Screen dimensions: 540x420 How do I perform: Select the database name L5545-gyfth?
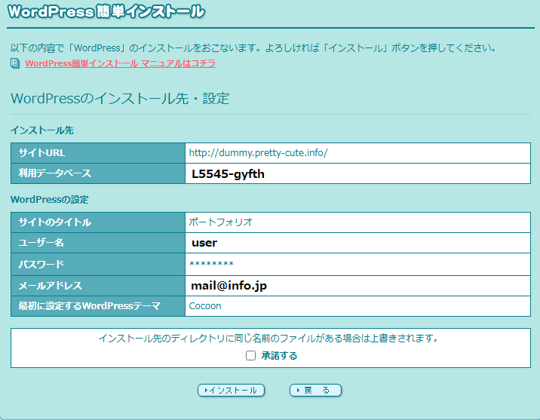pyautogui.click(x=228, y=174)
